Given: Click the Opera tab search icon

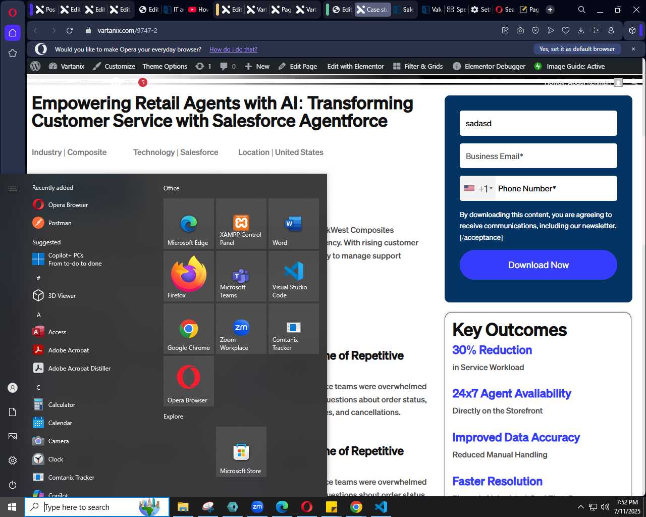Looking at the screenshot, I should point(582,10).
